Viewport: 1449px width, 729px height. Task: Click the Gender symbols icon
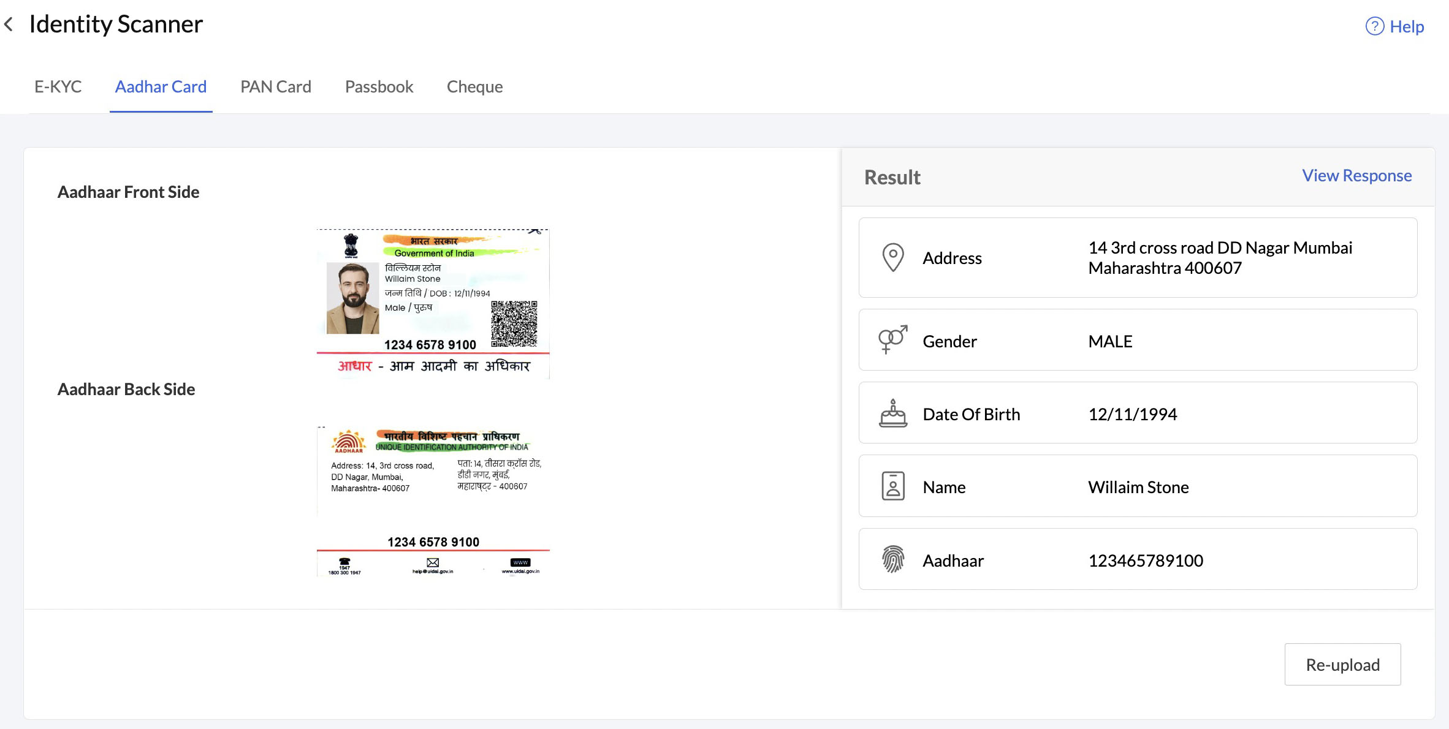[x=892, y=340]
